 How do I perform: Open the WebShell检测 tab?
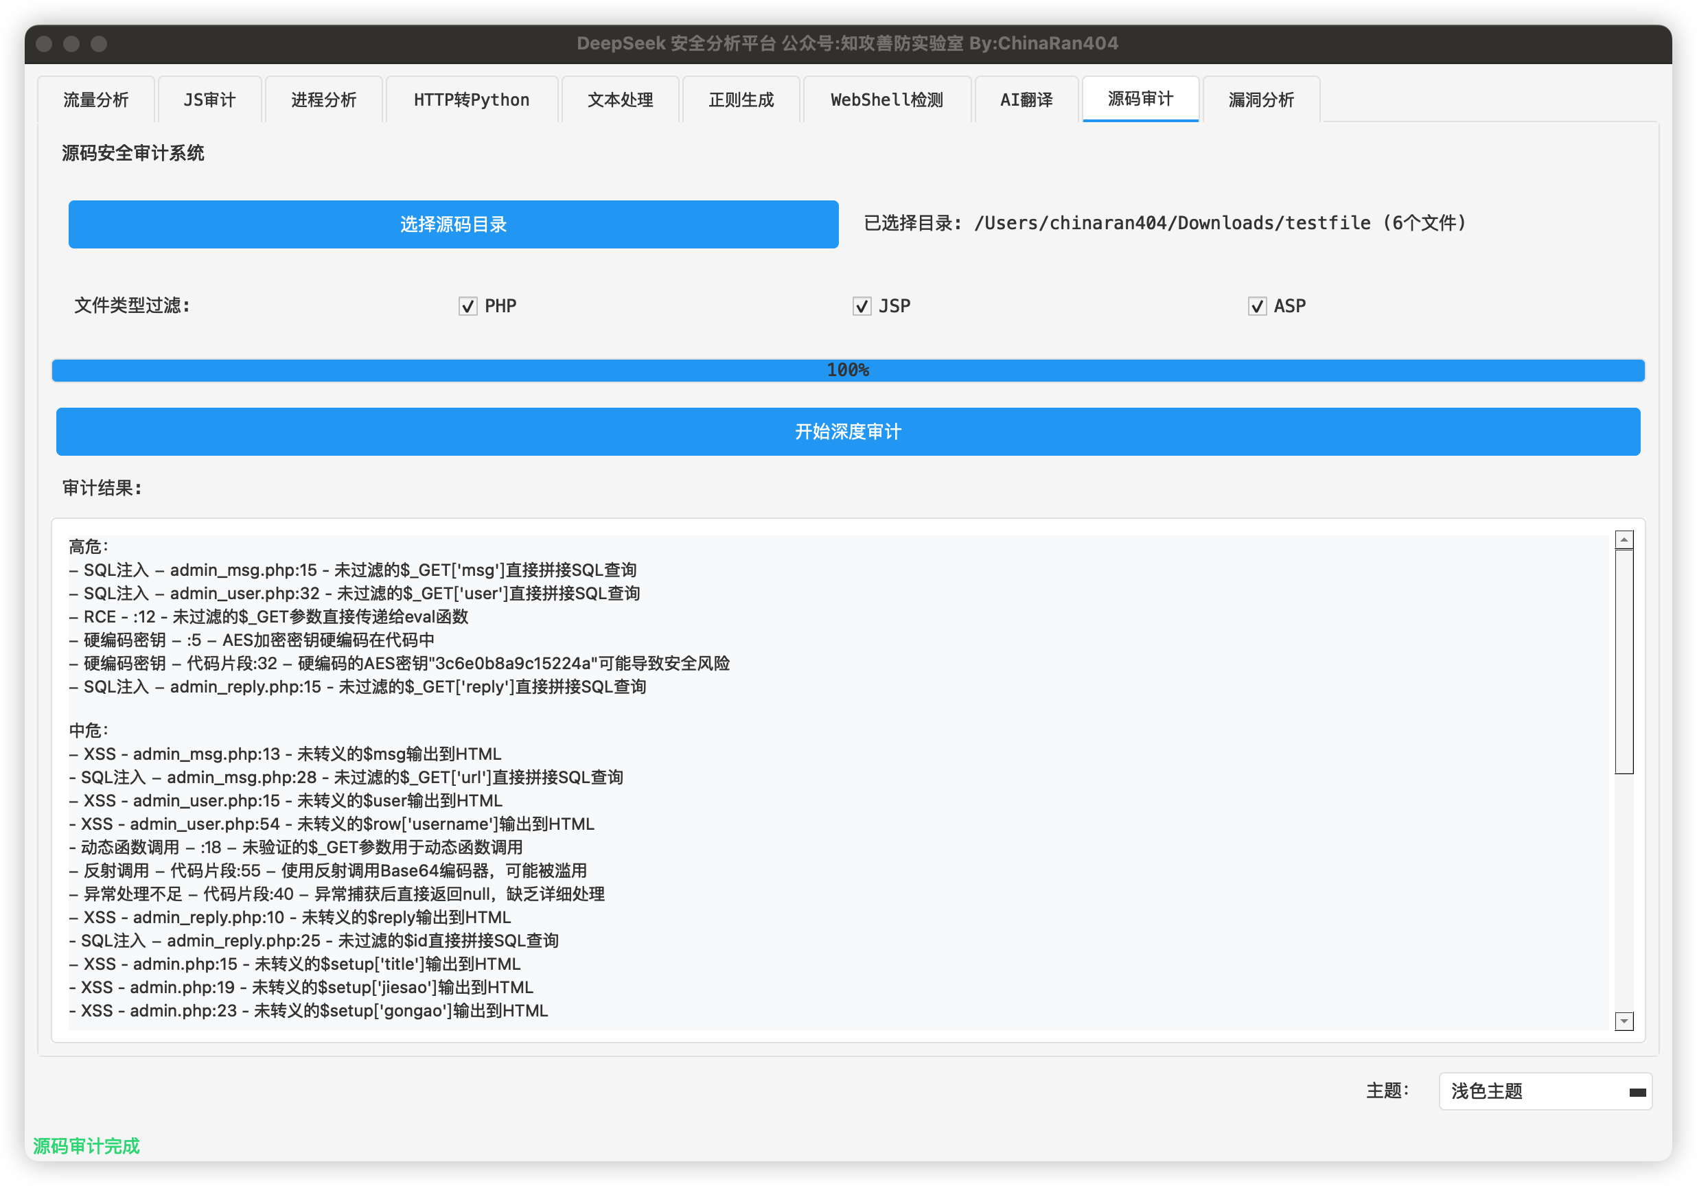coord(886,100)
